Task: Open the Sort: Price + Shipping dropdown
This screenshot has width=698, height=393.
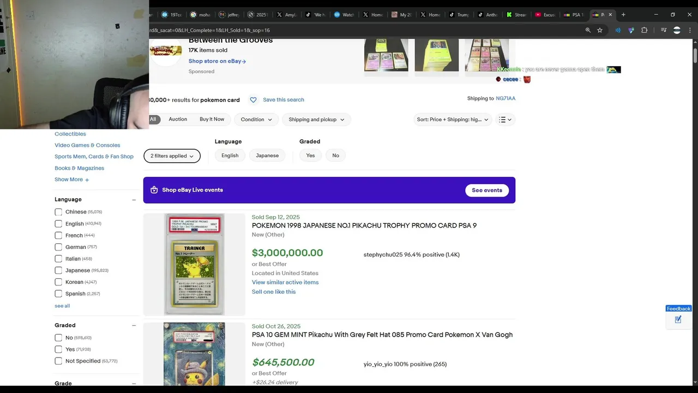Action: (453, 120)
